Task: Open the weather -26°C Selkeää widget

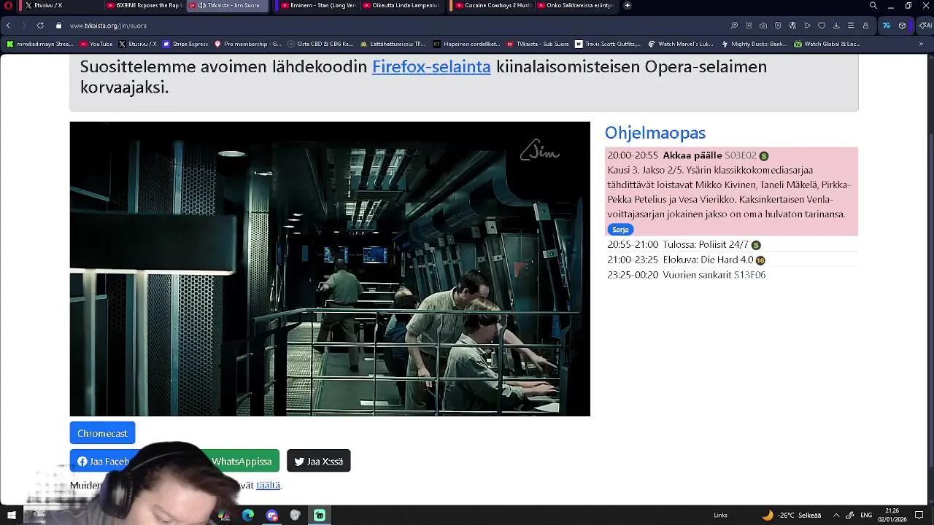Action: click(x=792, y=515)
